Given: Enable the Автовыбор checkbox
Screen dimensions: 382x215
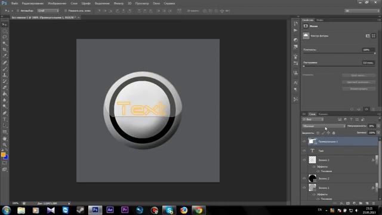Looking at the screenshot, I should tap(18, 11).
